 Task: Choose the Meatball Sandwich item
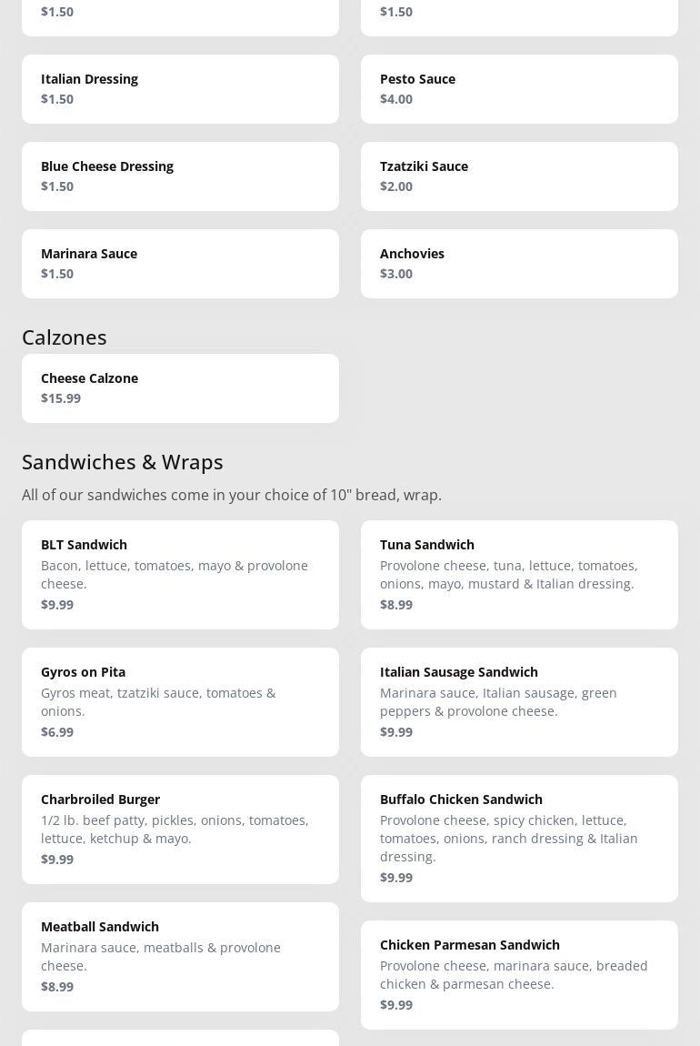click(x=180, y=957)
